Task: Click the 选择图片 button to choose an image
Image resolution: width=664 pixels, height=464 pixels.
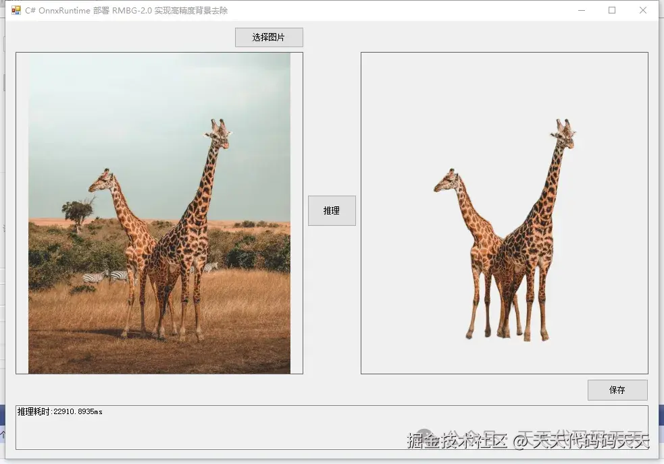Action: point(268,37)
